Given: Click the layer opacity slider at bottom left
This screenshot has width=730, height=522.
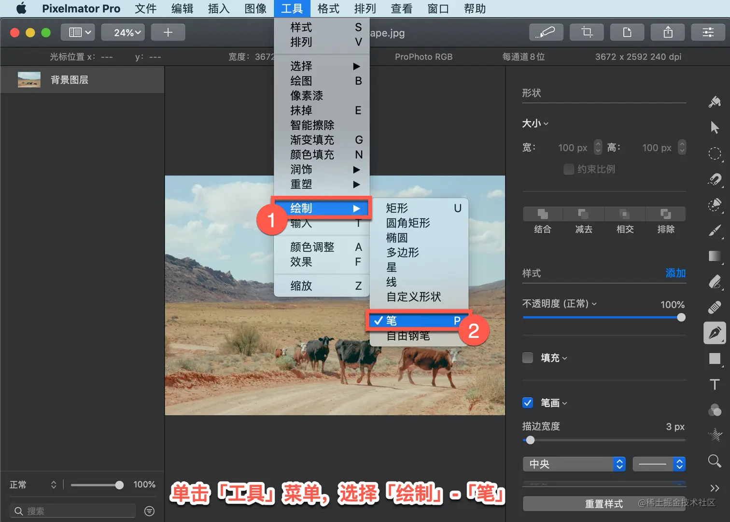Looking at the screenshot, I should [x=97, y=485].
